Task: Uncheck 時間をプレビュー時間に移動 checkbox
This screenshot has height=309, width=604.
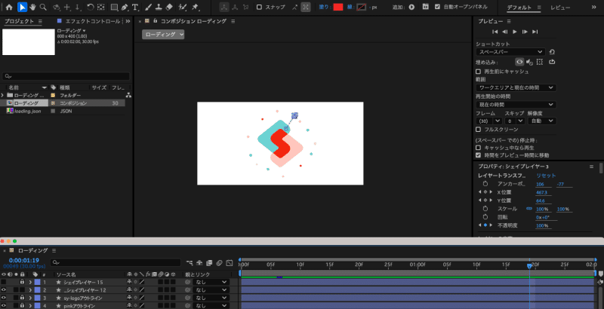Action: click(x=479, y=155)
